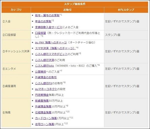The height and width of the screenshot is (129, 150).
Task: Open the 外貨預金残高 link
Action: (43, 107)
